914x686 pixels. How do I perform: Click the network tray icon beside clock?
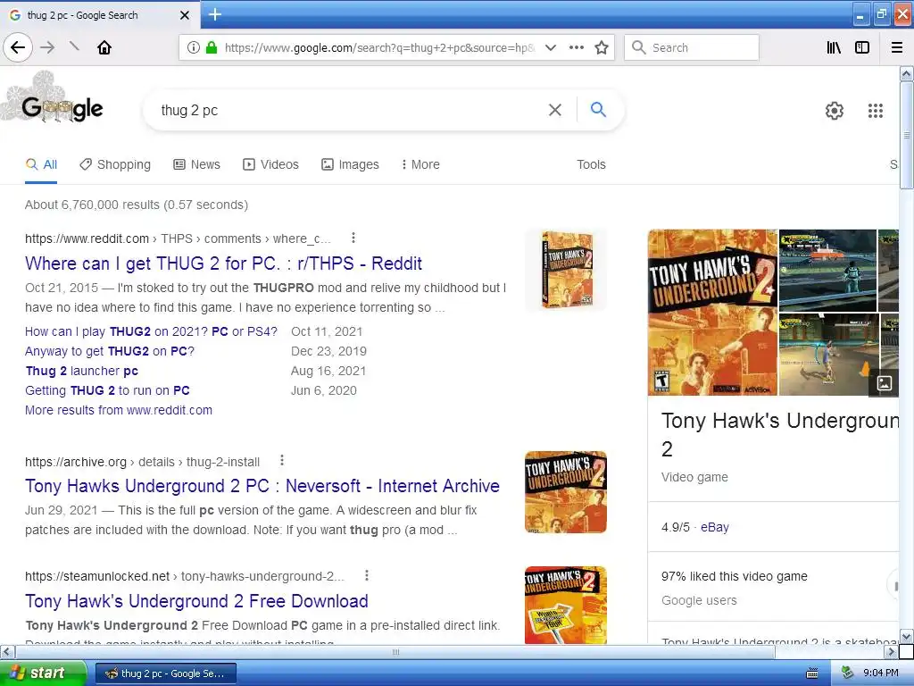coord(848,673)
